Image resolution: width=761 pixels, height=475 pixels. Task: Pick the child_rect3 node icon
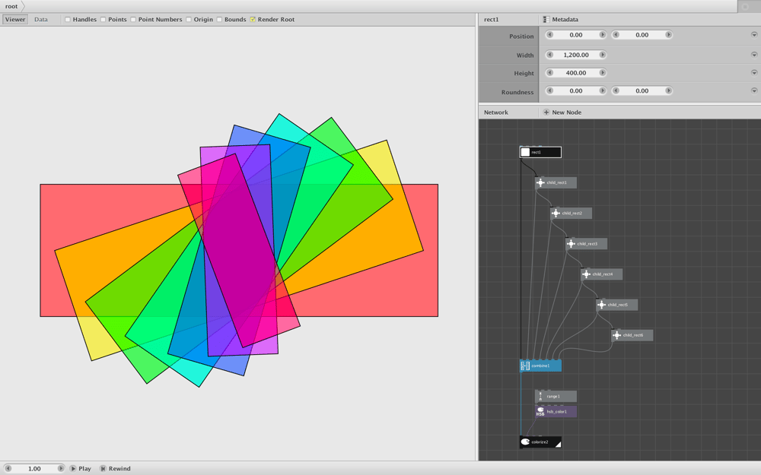(572, 244)
